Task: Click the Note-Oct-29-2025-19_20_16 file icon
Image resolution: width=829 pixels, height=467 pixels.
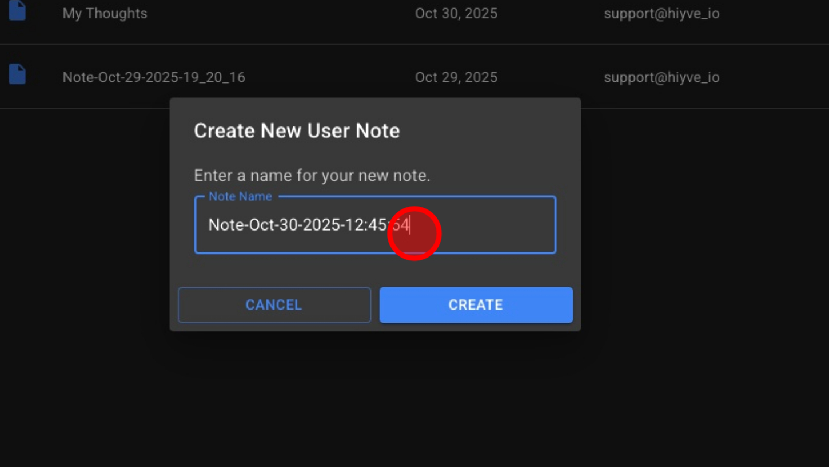Action: 17,75
